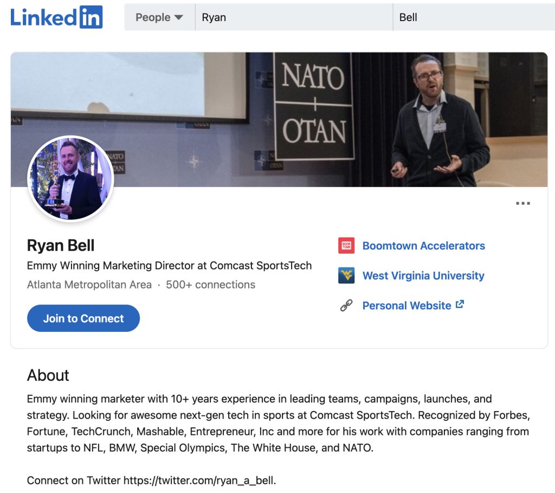The height and width of the screenshot is (493, 555).
Task: Click the Twitter URL in About text
Action: click(x=199, y=480)
